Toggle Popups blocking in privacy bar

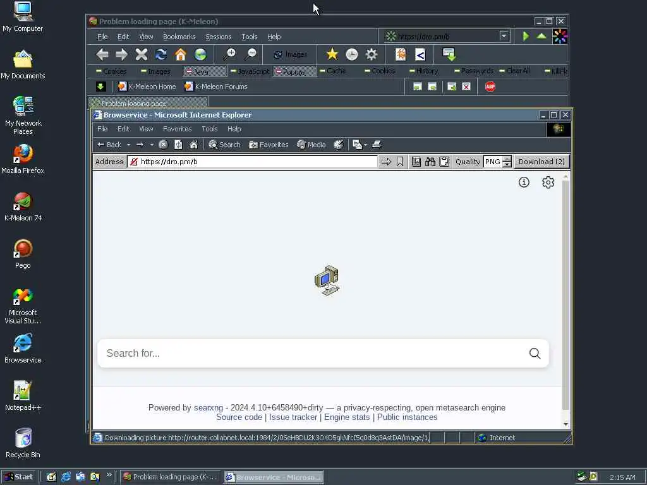pyautogui.click(x=294, y=71)
